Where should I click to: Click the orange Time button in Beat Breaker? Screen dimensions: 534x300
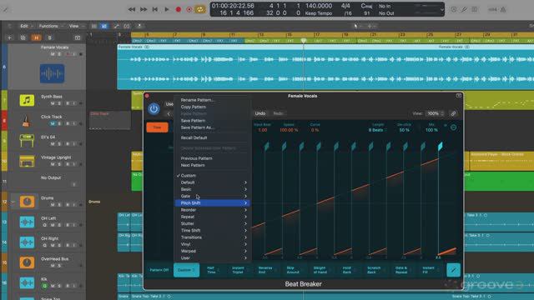click(157, 127)
